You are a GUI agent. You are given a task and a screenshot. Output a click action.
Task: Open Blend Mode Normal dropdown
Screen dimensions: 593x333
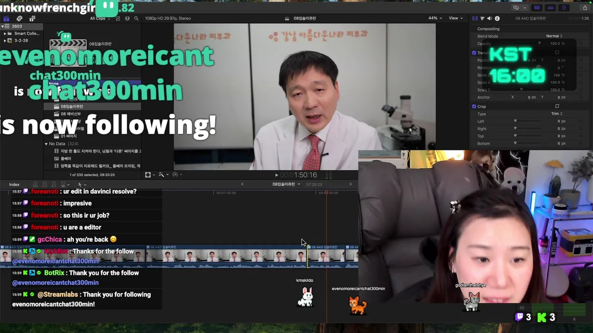pyautogui.click(x=554, y=36)
